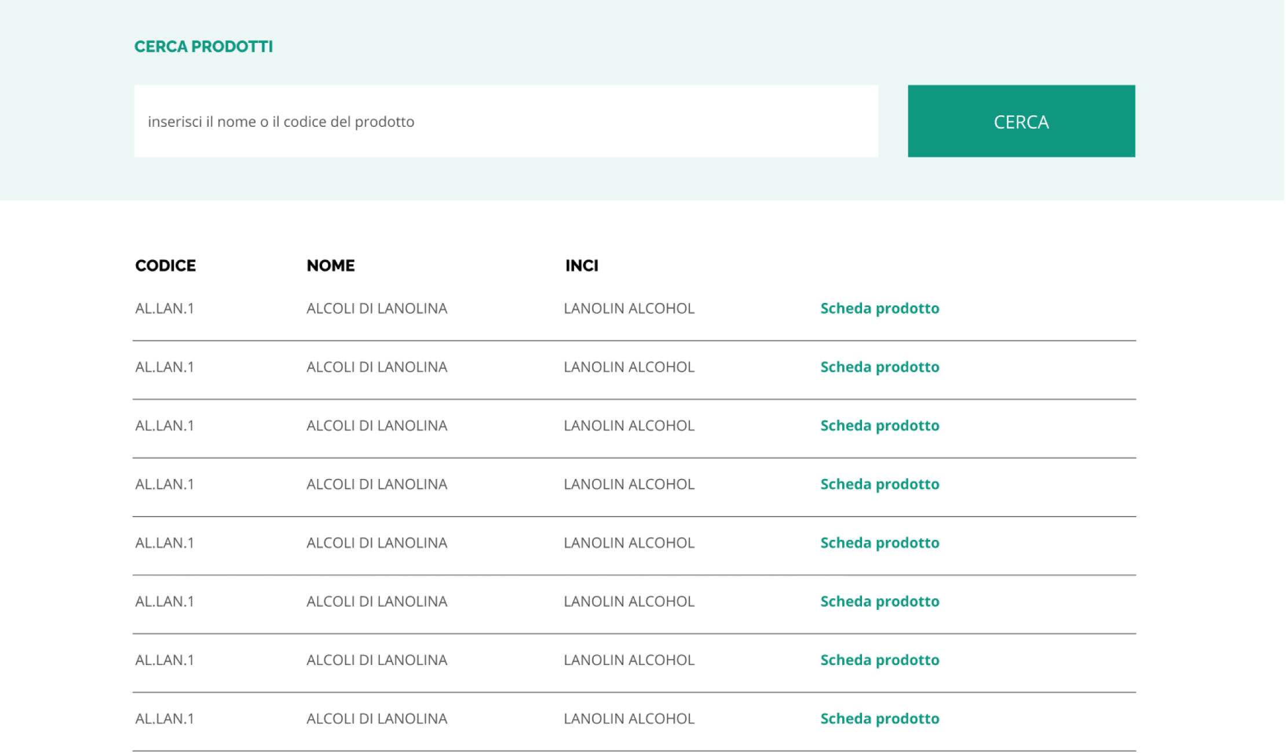Select ALCOLI DI LANOLINA in first row
This screenshot has height=753, width=1286.
377,308
